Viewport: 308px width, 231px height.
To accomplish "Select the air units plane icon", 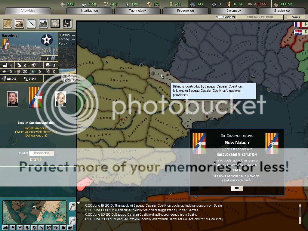I will [32, 23].
